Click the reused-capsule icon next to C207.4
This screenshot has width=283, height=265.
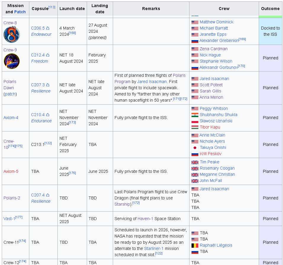coord(48,195)
